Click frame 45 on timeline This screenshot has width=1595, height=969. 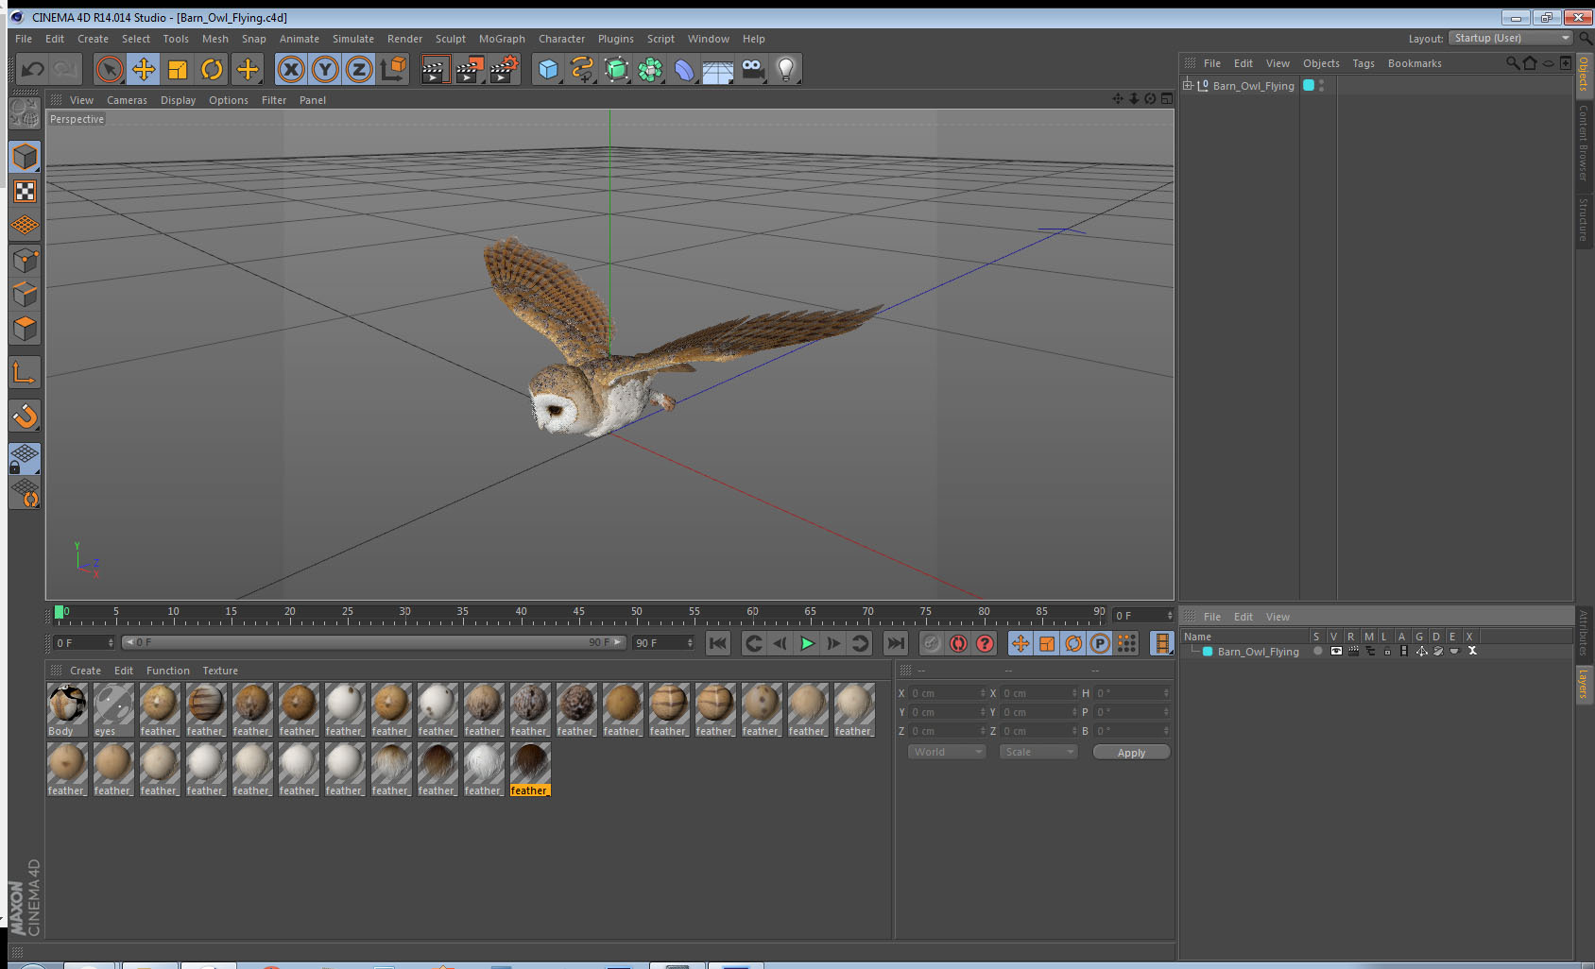click(578, 612)
